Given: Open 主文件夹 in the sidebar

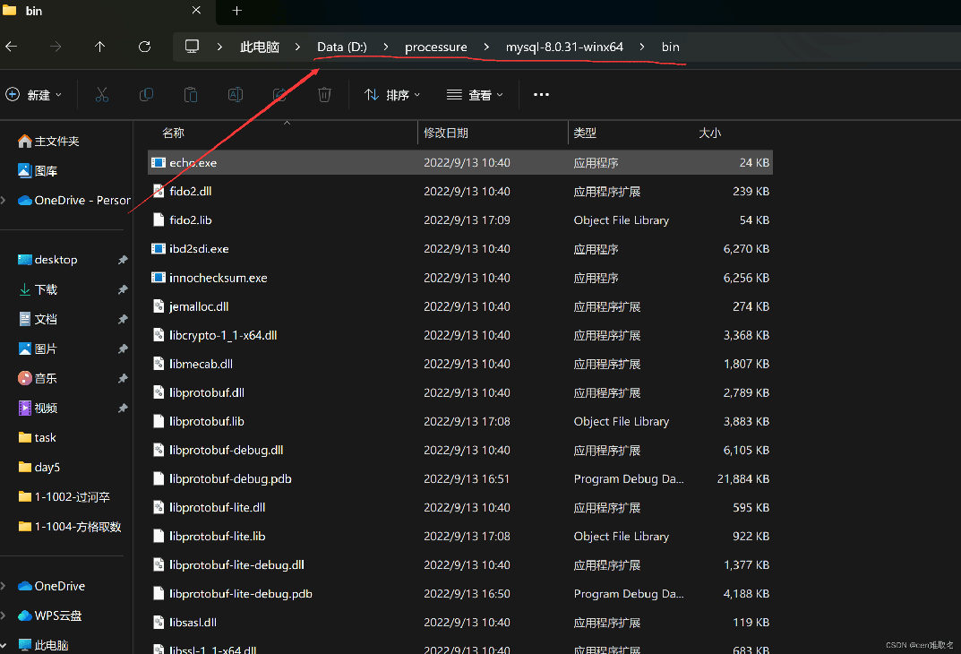Looking at the screenshot, I should 49,141.
